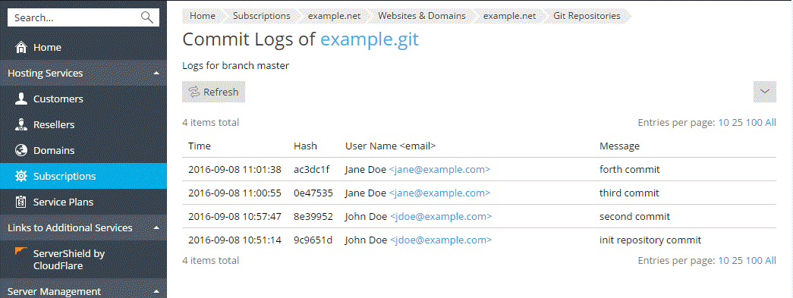Click hash 9c9651d
Image resolution: width=793 pixels, height=298 pixels.
click(313, 240)
